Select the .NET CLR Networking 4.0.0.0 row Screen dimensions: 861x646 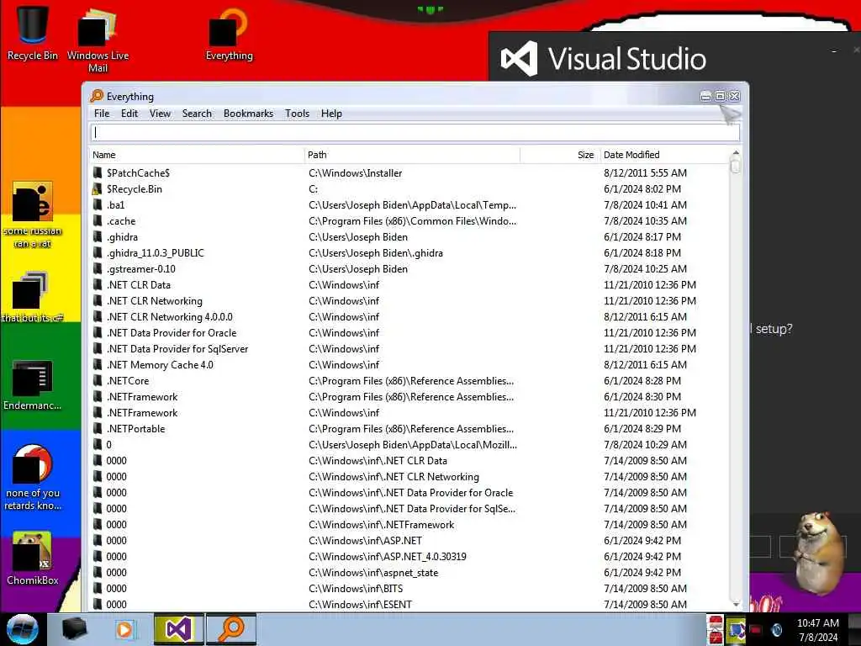[409, 317]
